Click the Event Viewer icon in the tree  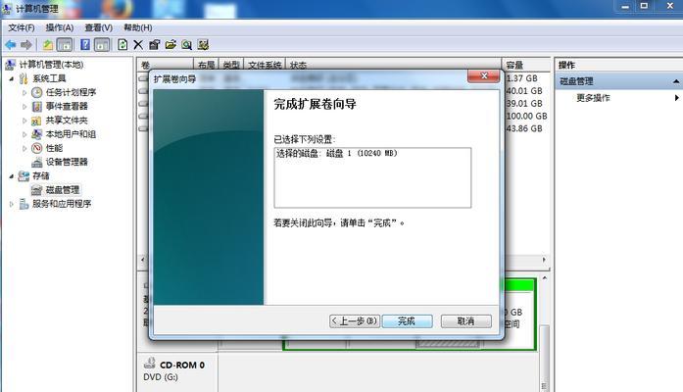coord(37,106)
